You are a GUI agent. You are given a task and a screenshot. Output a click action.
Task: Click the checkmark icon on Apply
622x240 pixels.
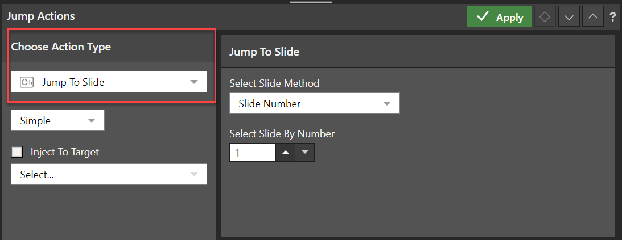coord(483,17)
